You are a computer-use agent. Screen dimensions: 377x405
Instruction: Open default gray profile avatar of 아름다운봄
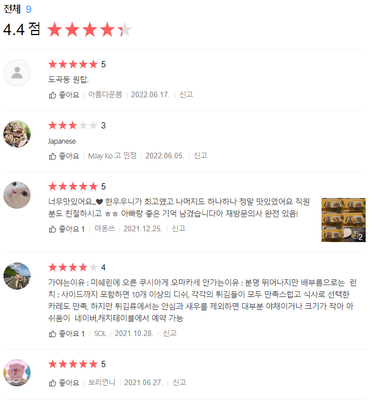(x=17, y=73)
